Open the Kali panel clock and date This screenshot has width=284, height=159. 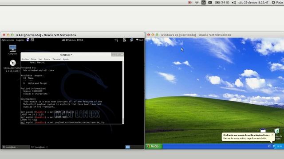pos(72,40)
